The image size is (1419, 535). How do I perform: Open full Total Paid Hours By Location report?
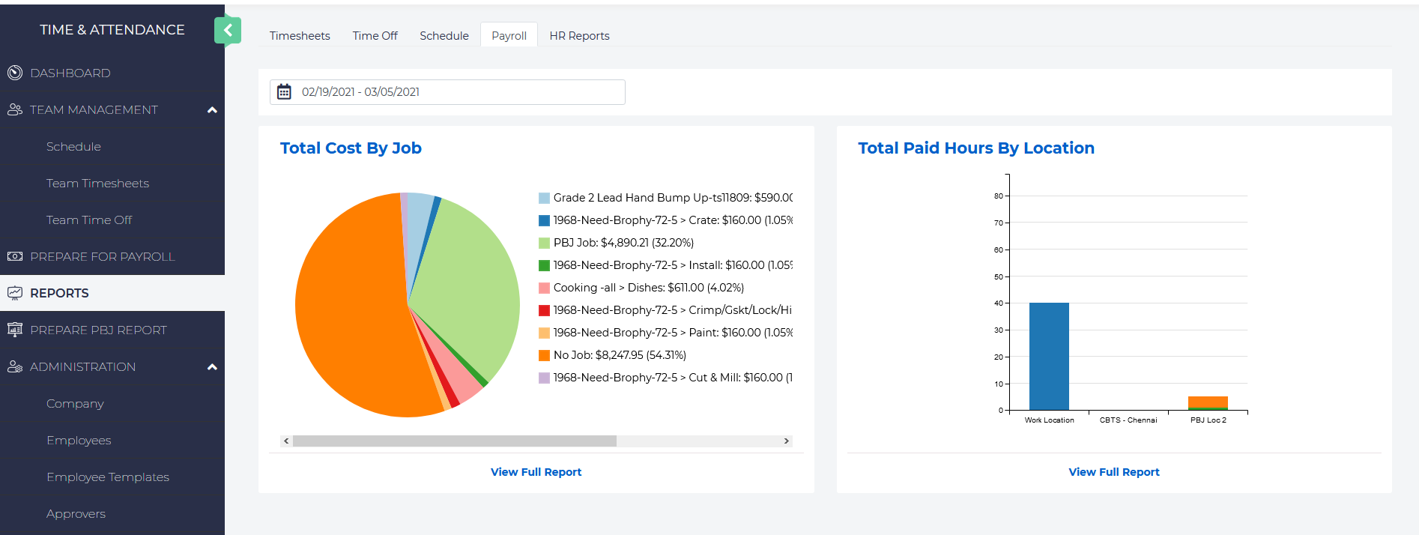coord(1113,472)
